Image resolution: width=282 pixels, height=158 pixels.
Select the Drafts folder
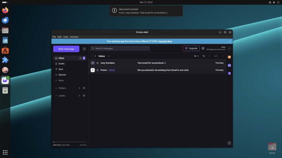coord(70,64)
